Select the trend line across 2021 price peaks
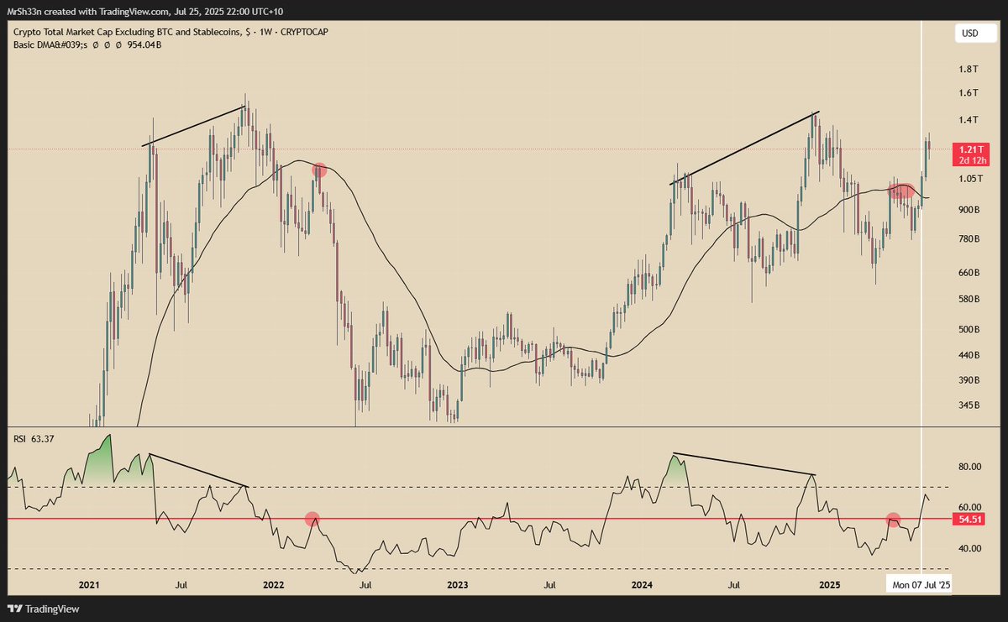Screen dimensions: 1008x622 pyautogui.click(x=195, y=127)
